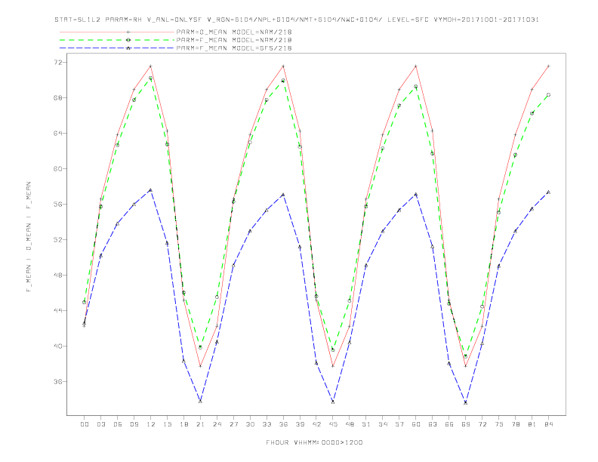Image resolution: width=598 pixels, height=462 pixels.
Task: Select legend entry PARM=F_MEAN MODEL=GFS/218
Action: (x=234, y=48)
